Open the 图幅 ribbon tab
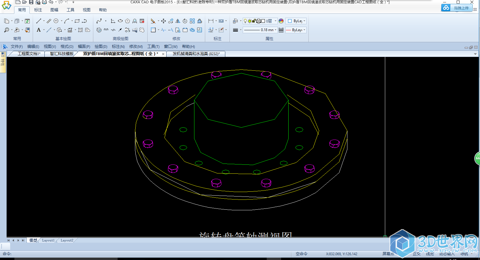Screen dimensions: 480x260 click(x=54, y=10)
